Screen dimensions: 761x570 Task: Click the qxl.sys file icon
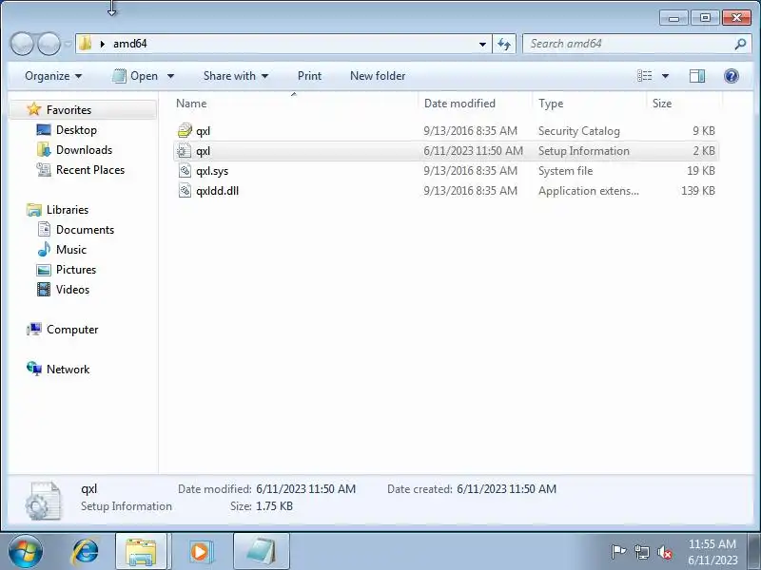pyautogui.click(x=185, y=170)
